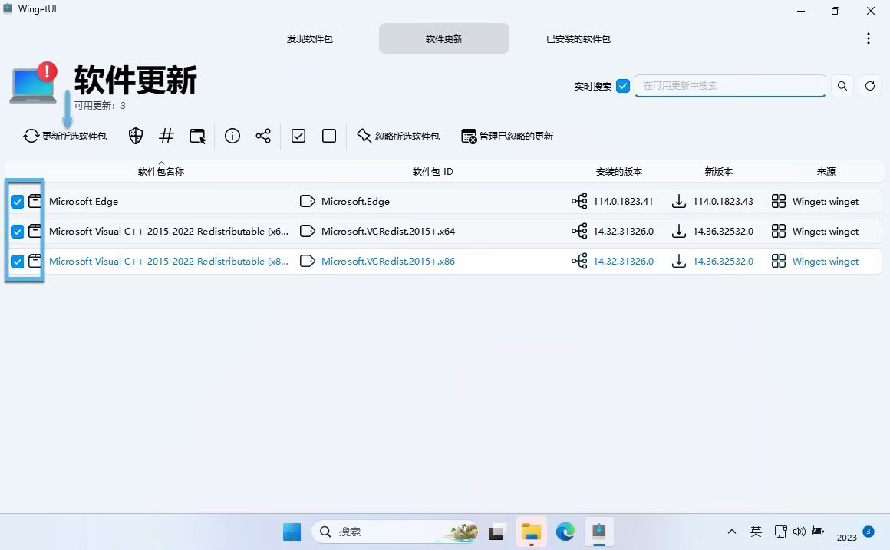Click the tag icon beside VCRedist.2015+.x64 ID

(x=308, y=231)
